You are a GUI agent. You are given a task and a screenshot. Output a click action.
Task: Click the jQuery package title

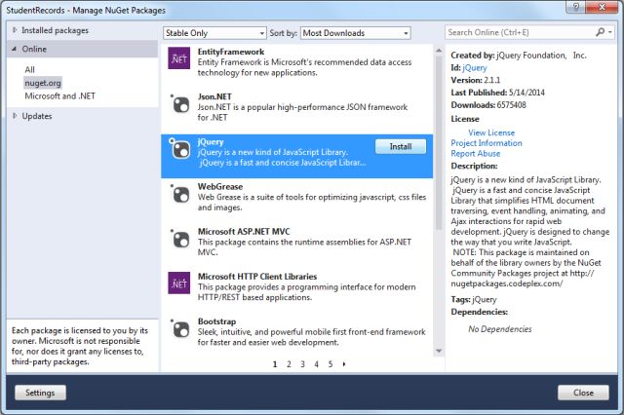pos(211,142)
